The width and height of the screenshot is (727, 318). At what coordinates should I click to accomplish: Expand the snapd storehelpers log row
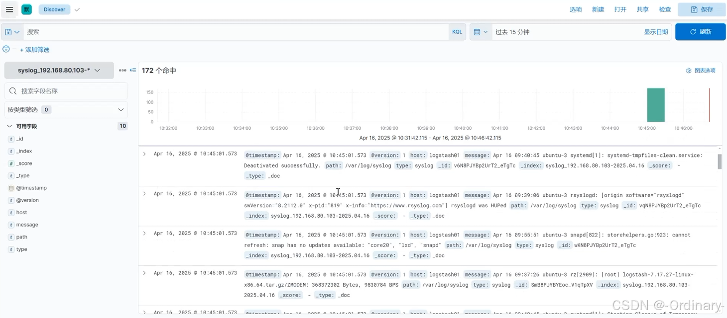[x=144, y=234]
